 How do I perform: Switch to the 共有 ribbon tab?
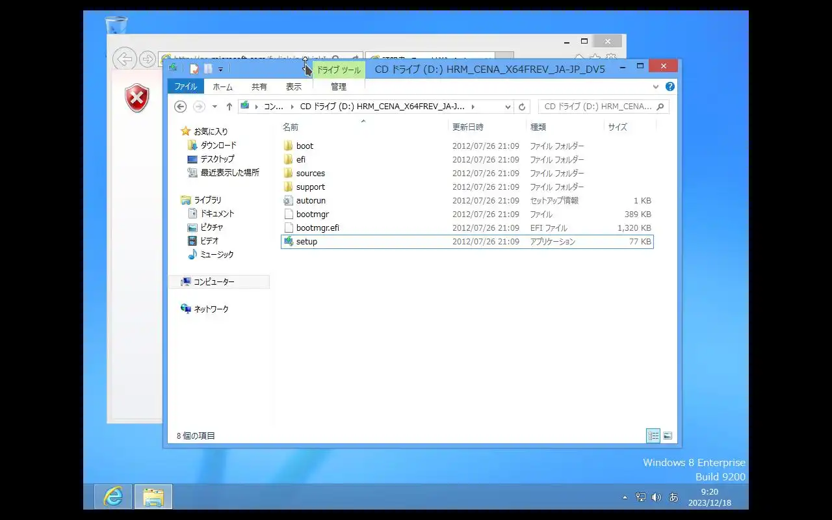(x=259, y=86)
